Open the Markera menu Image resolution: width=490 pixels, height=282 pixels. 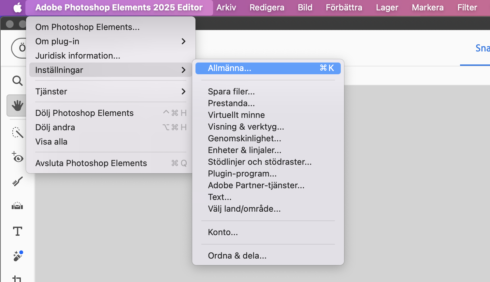pyautogui.click(x=427, y=7)
